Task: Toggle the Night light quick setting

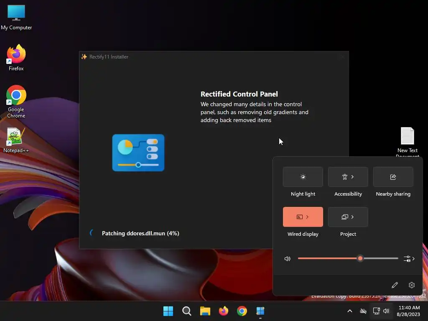Action: (x=303, y=177)
